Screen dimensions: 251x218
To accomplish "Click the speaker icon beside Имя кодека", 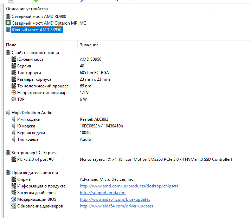I will pyautogui.click(x=14, y=119).
